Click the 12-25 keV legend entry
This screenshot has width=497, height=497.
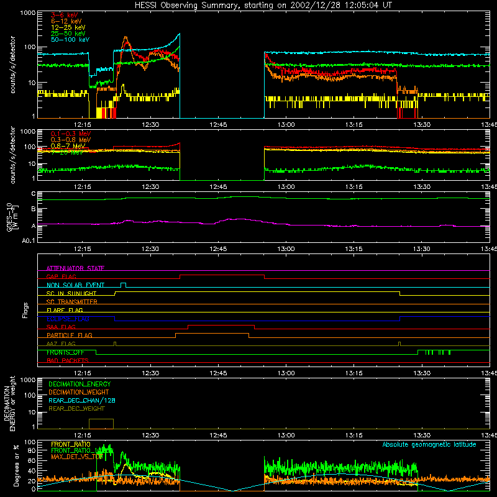pos(68,27)
